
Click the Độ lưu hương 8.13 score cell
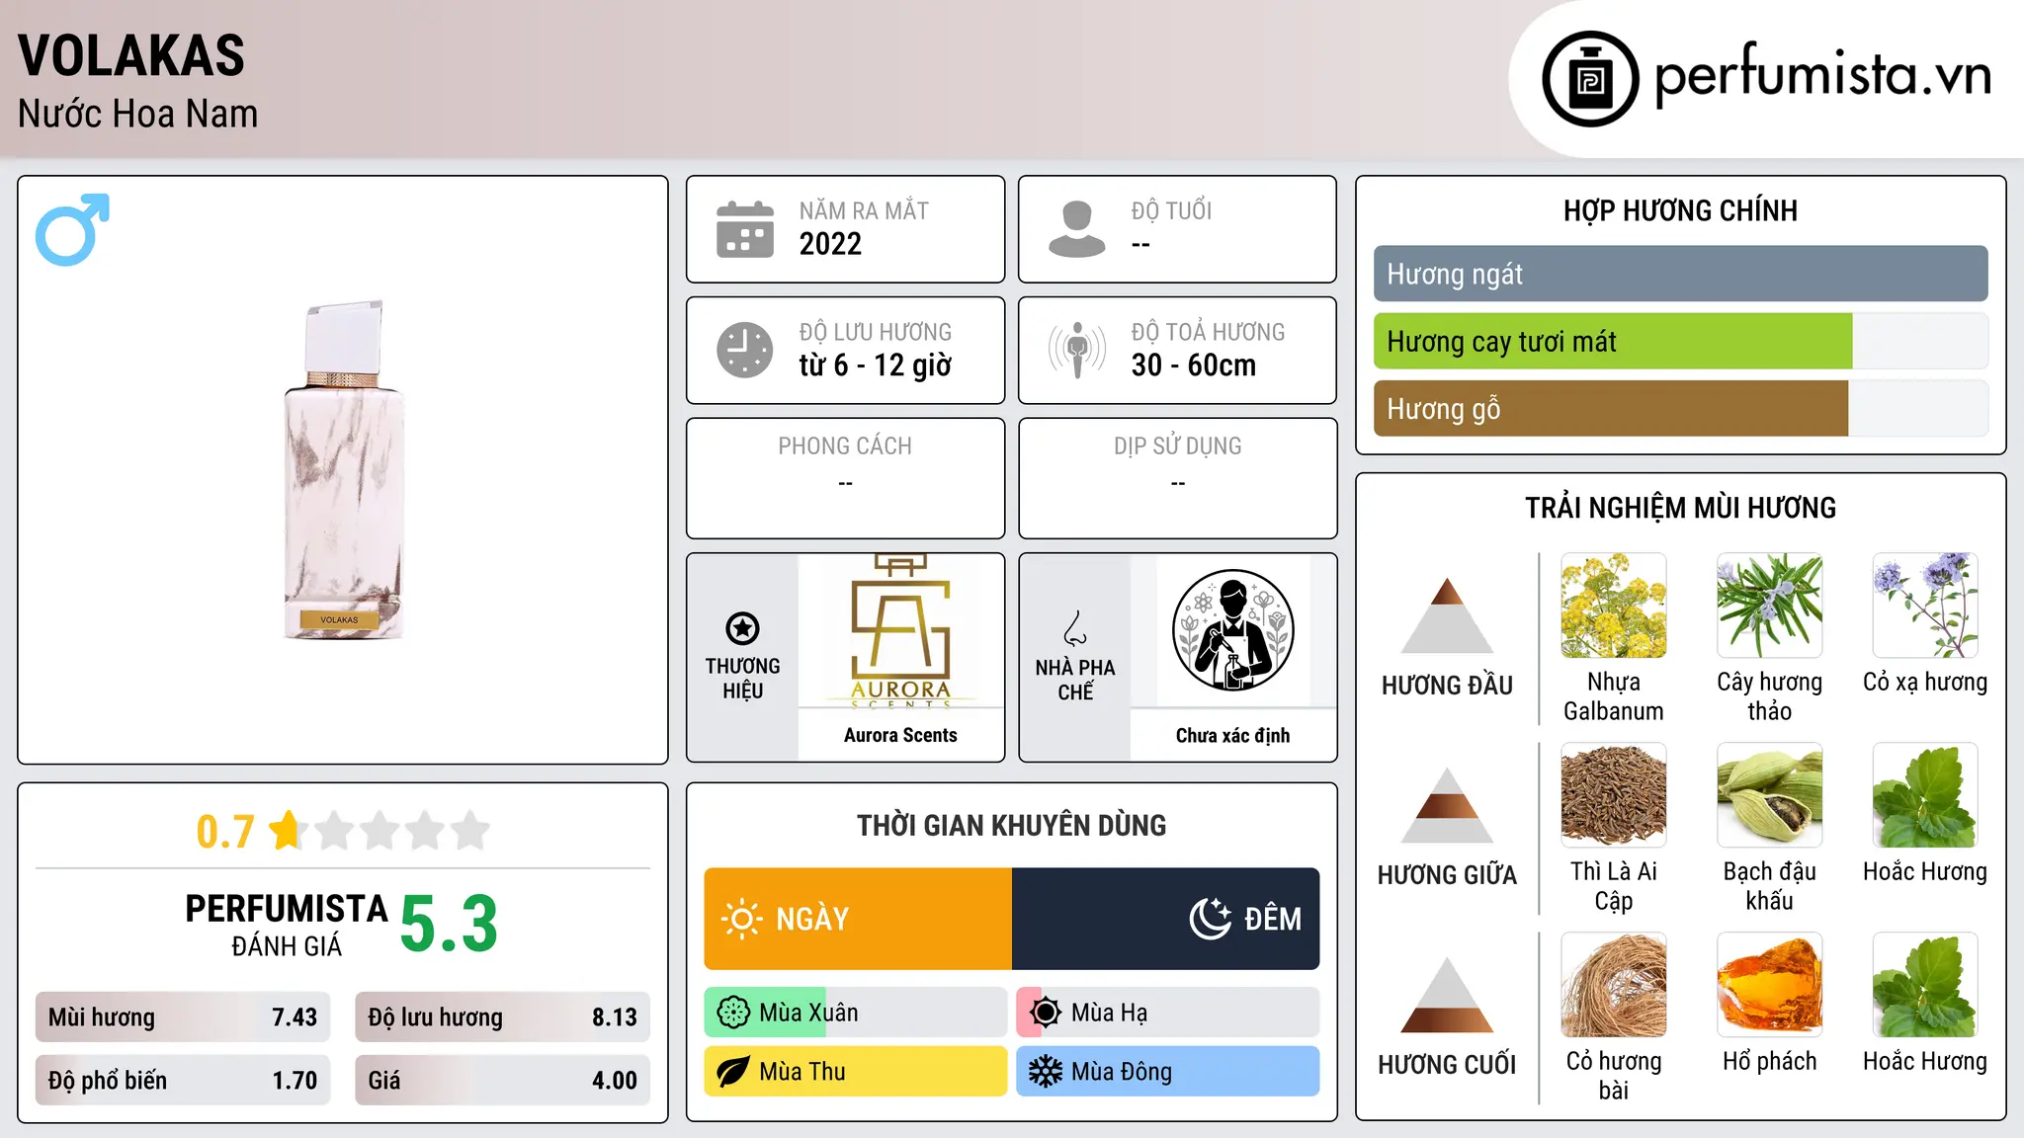tap(502, 1017)
